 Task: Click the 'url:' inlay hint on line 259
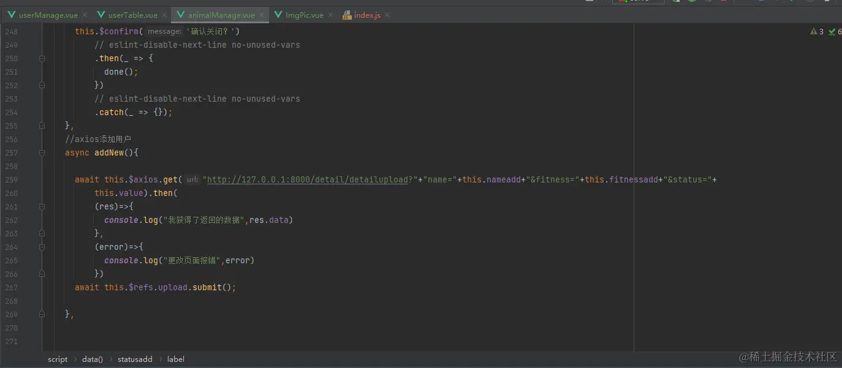[x=192, y=179]
